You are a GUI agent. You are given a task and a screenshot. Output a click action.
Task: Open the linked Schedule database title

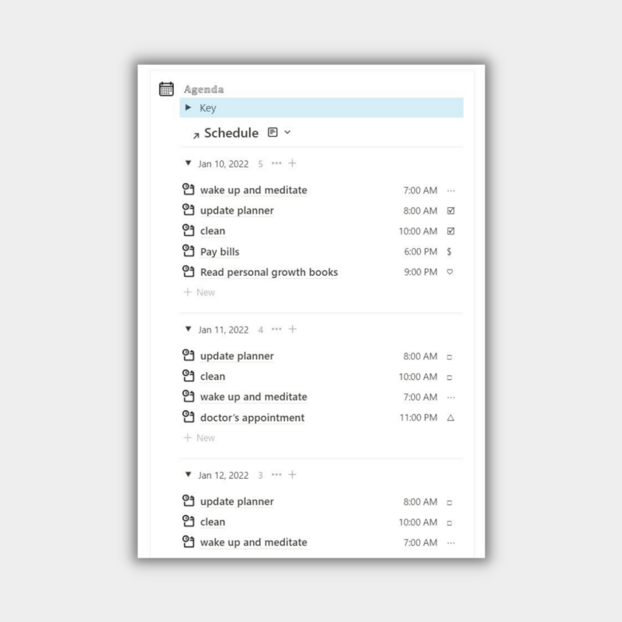pos(231,133)
